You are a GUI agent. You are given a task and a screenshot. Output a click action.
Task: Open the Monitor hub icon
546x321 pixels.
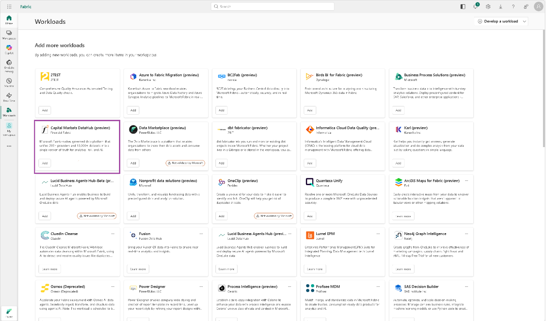pos(9,81)
